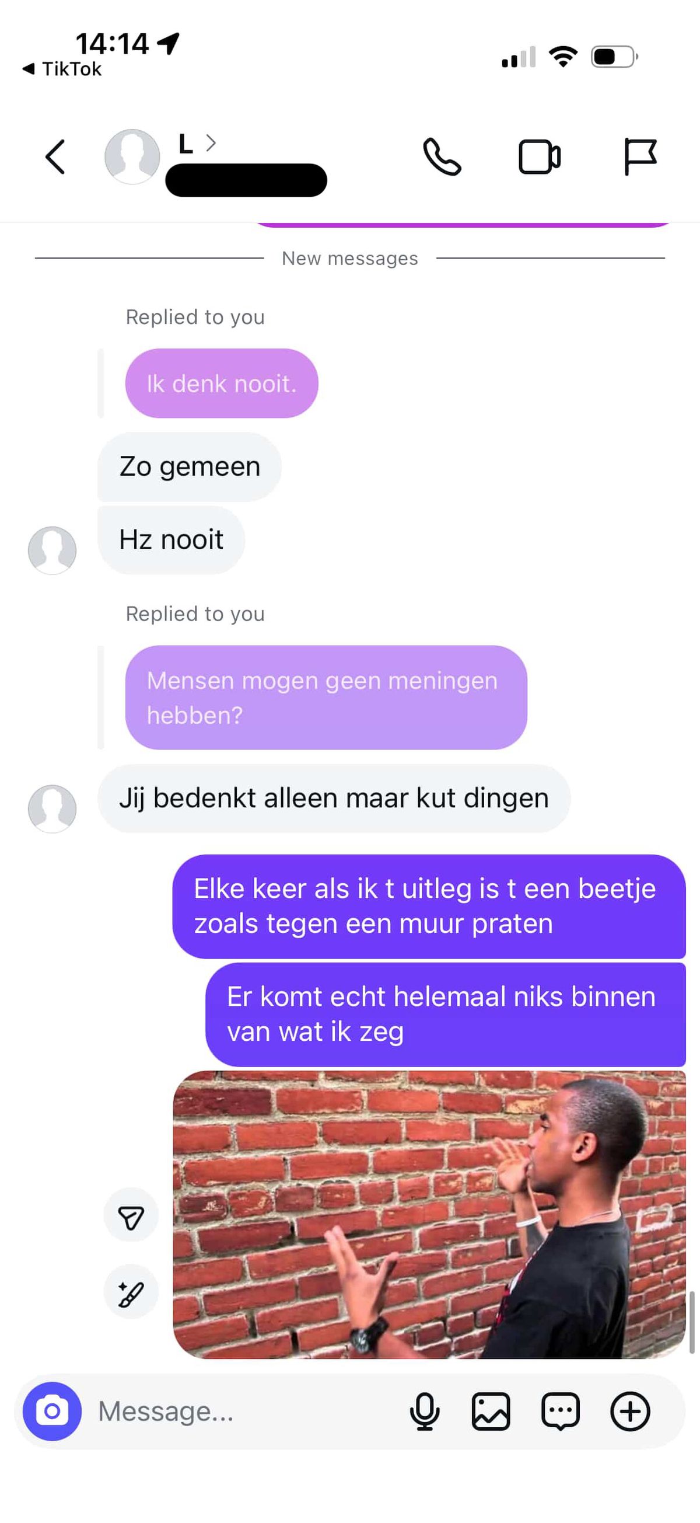Tap sender avatar beside "Hz nooit"
700x1523 pixels.
52,550
